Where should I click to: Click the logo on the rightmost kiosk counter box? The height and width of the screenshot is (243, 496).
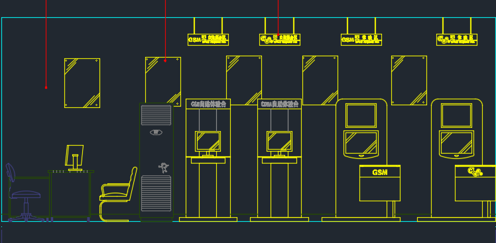[x=475, y=172]
